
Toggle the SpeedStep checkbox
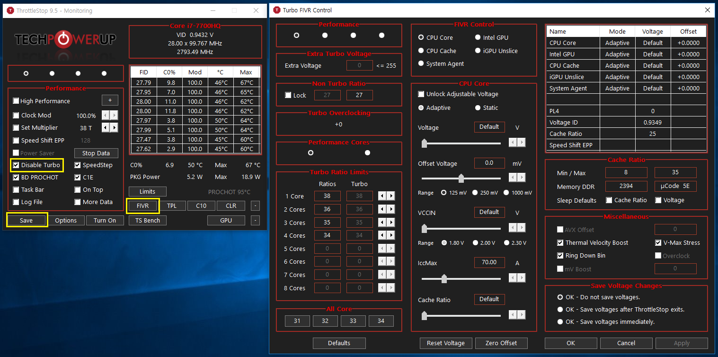coord(78,165)
